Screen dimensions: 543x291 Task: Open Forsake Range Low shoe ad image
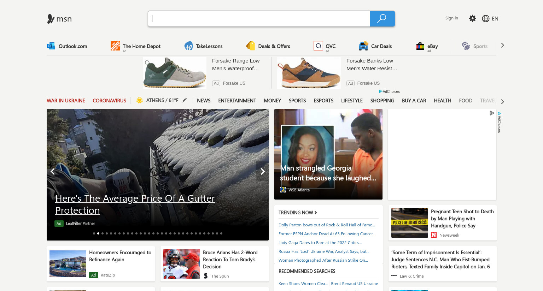click(x=175, y=73)
